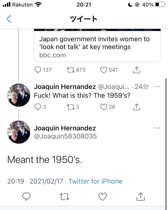The height and width of the screenshot is (210, 168).
Task: Open more options on 'Meant the 1950's' tweet
Action: [x=157, y=128]
